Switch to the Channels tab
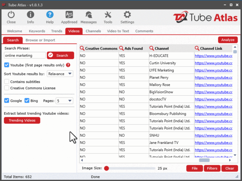Viewport: 242px width, 181px height. [93, 31]
